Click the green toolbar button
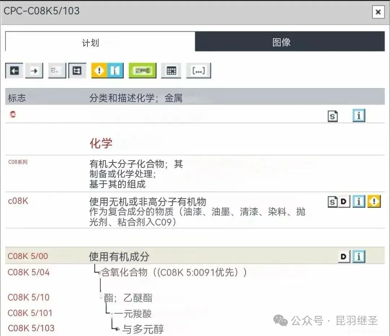The image size is (390, 336). point(142,71)
